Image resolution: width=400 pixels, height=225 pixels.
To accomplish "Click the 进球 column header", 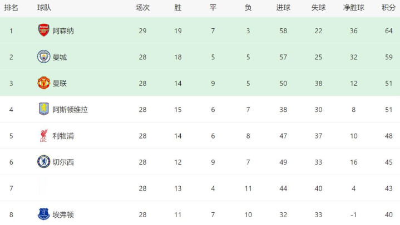I will (283, 8).
